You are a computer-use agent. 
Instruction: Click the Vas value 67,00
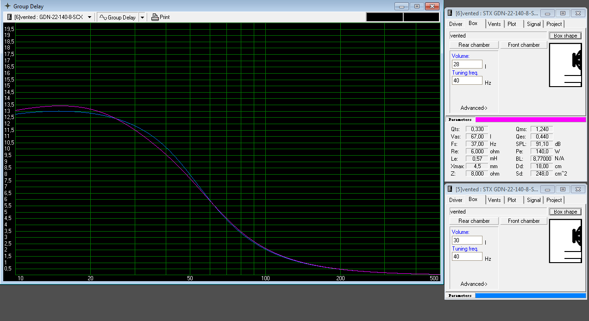[476, 137]
